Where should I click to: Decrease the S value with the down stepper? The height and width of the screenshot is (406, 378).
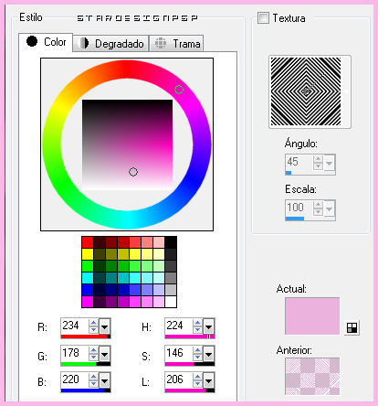click(197, 357)
